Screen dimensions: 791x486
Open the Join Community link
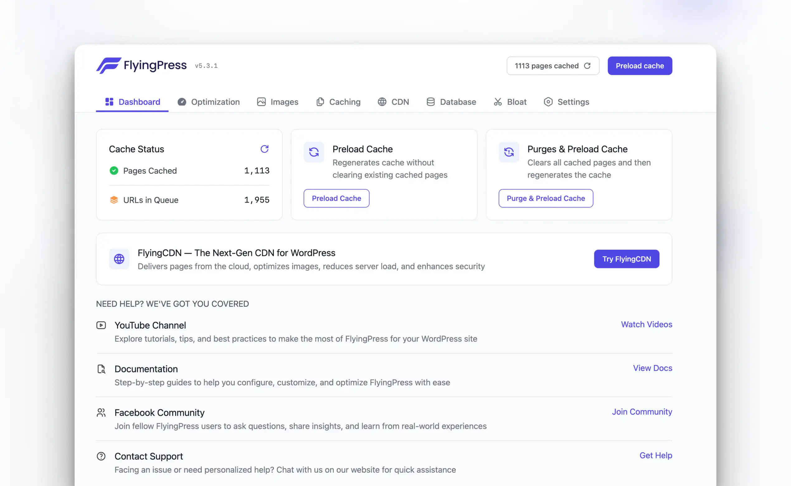642,412
